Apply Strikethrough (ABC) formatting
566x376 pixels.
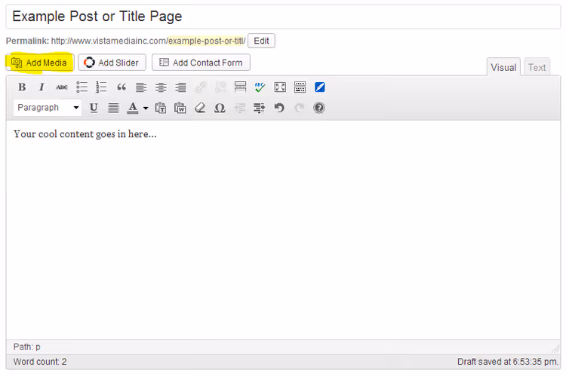(x=62, y=87)
